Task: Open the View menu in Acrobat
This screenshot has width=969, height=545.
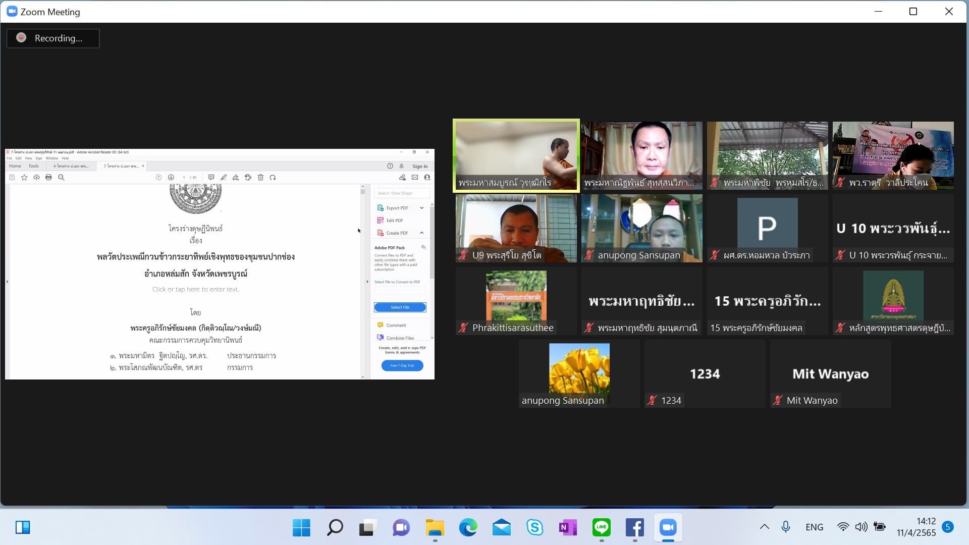Action: pyautogui.click(x=29, y=158)
